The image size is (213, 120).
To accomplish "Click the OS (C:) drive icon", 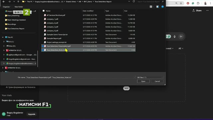I will 7,41.
